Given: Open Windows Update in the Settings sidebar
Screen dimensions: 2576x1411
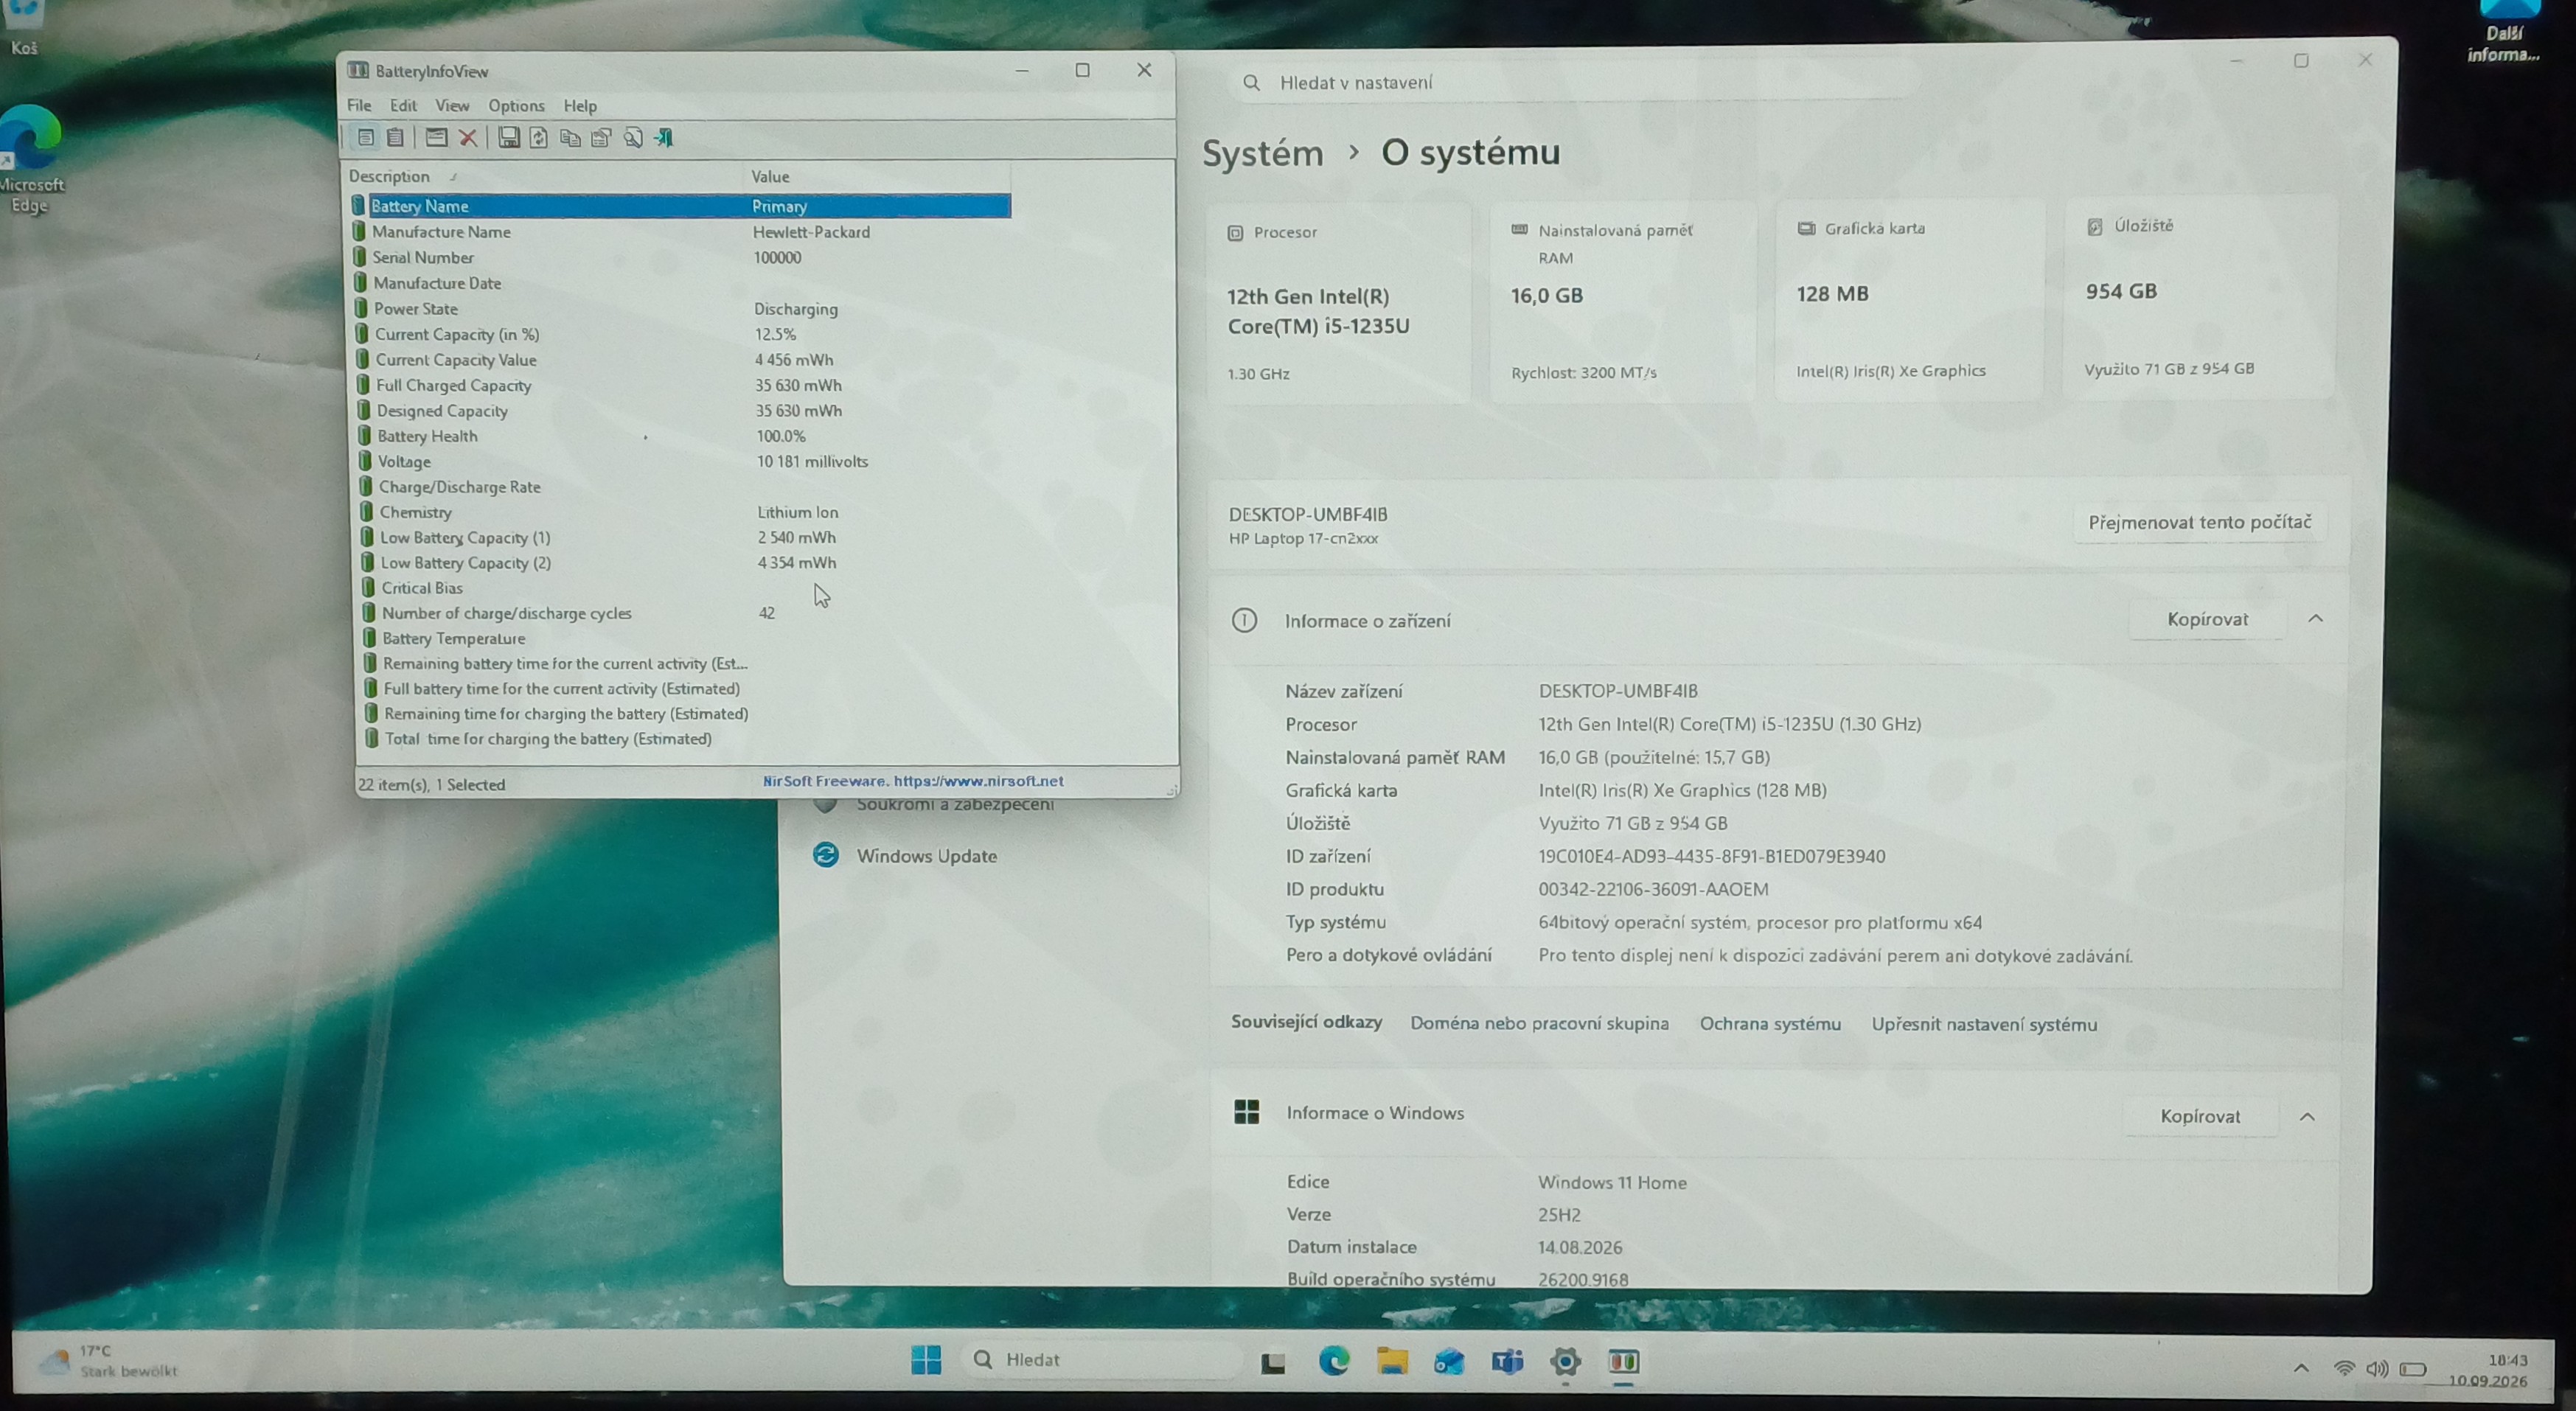Looking at the screenshot, I should (926, 856).
